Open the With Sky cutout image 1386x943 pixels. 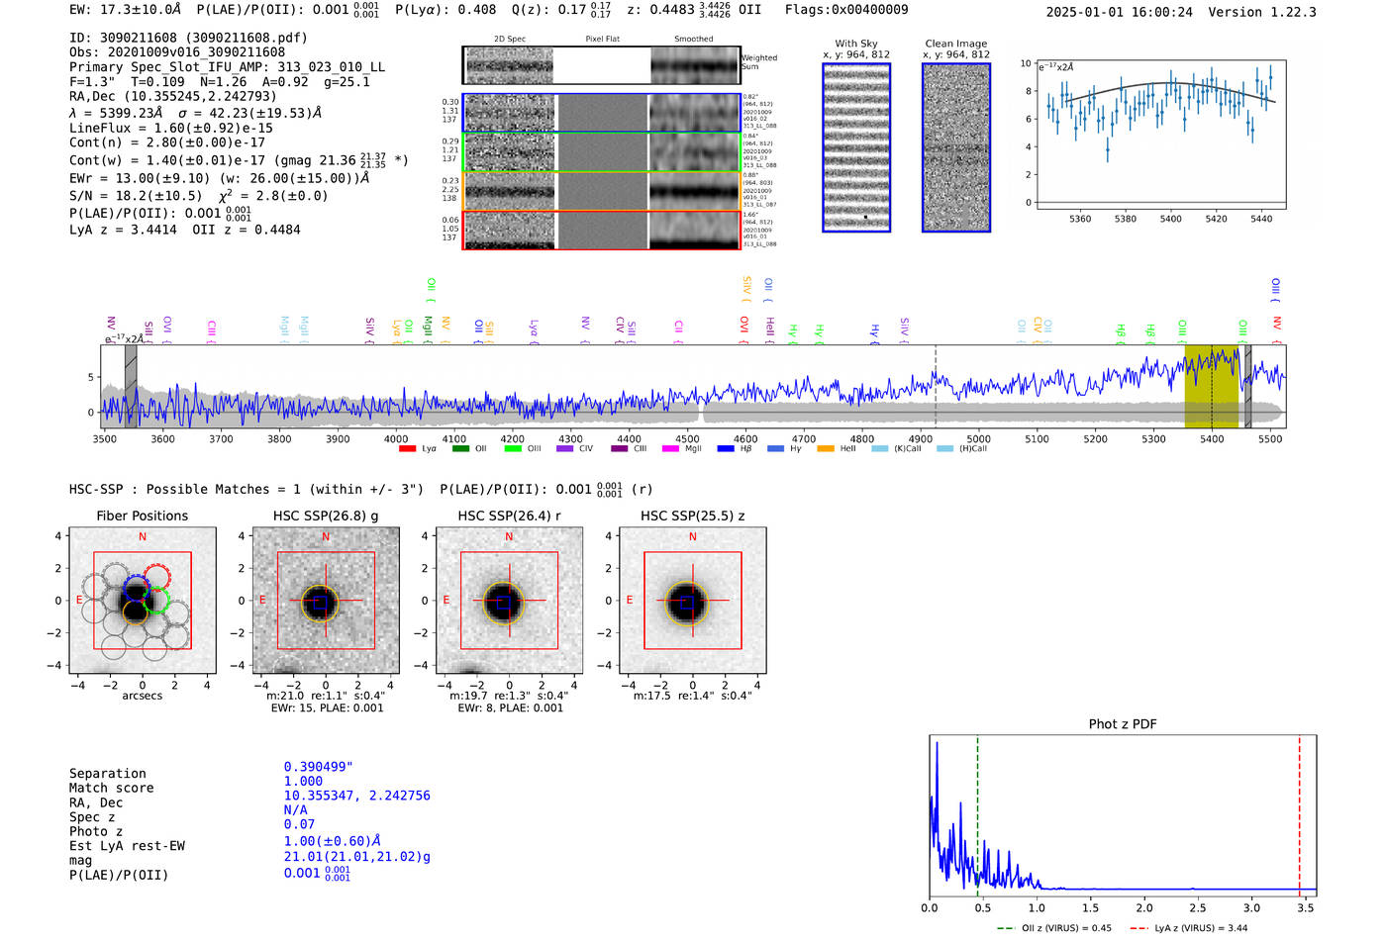[856, 147]
